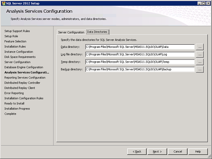Browse for the Backup directory folder
Screen dimensions: 212x159
200,70
